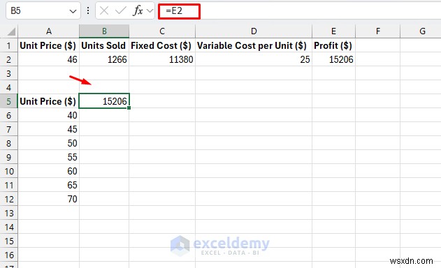The image size is (441, 268).
Task: Click cell A5 'Unit Price ($)'
Action: [x=48, y=101]
